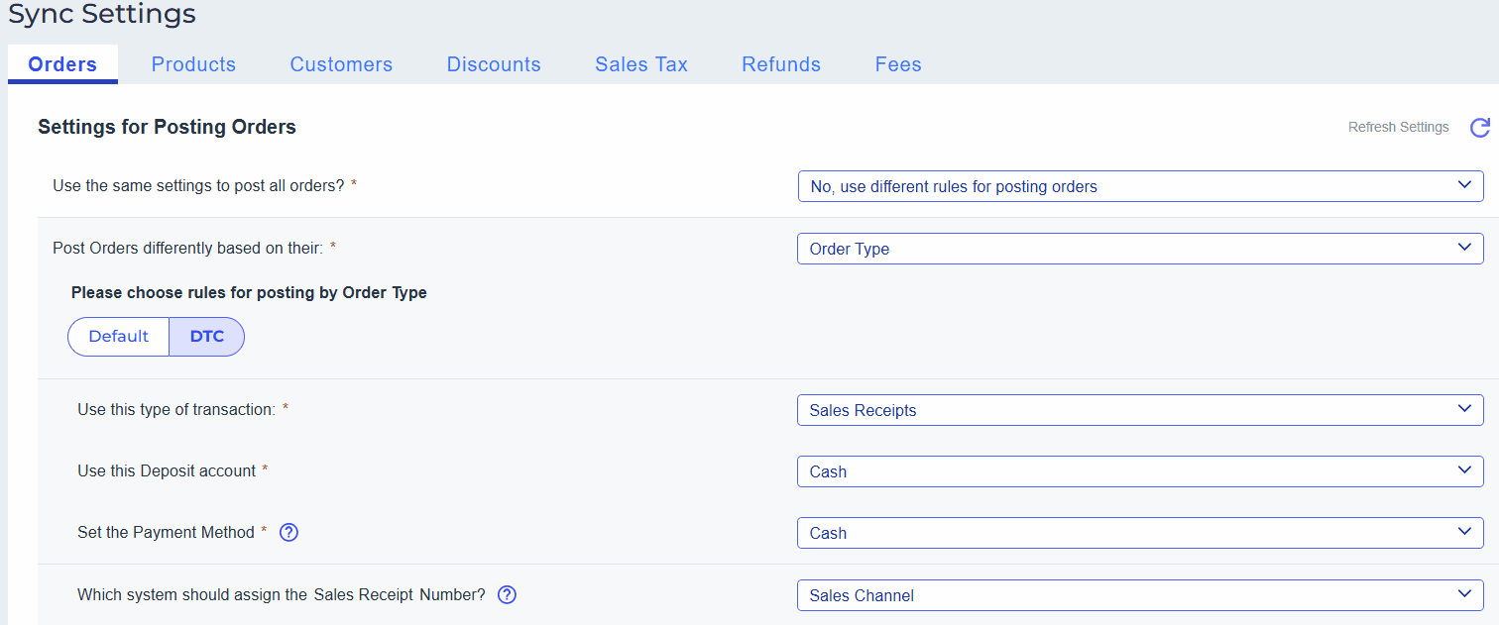Expand the Order Type dropdown
Viewport: 1499px width, 625px height.
[x=1140, y=249]
